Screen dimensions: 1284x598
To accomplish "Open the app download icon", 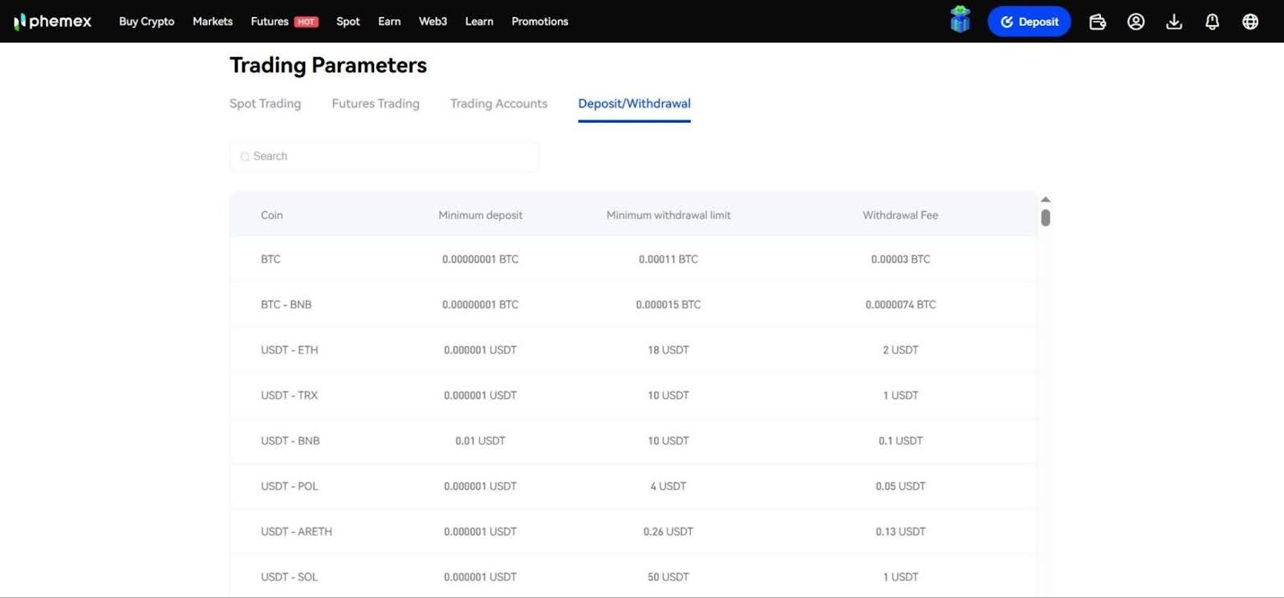I will pyautogui.click(x=1174, y=22).
